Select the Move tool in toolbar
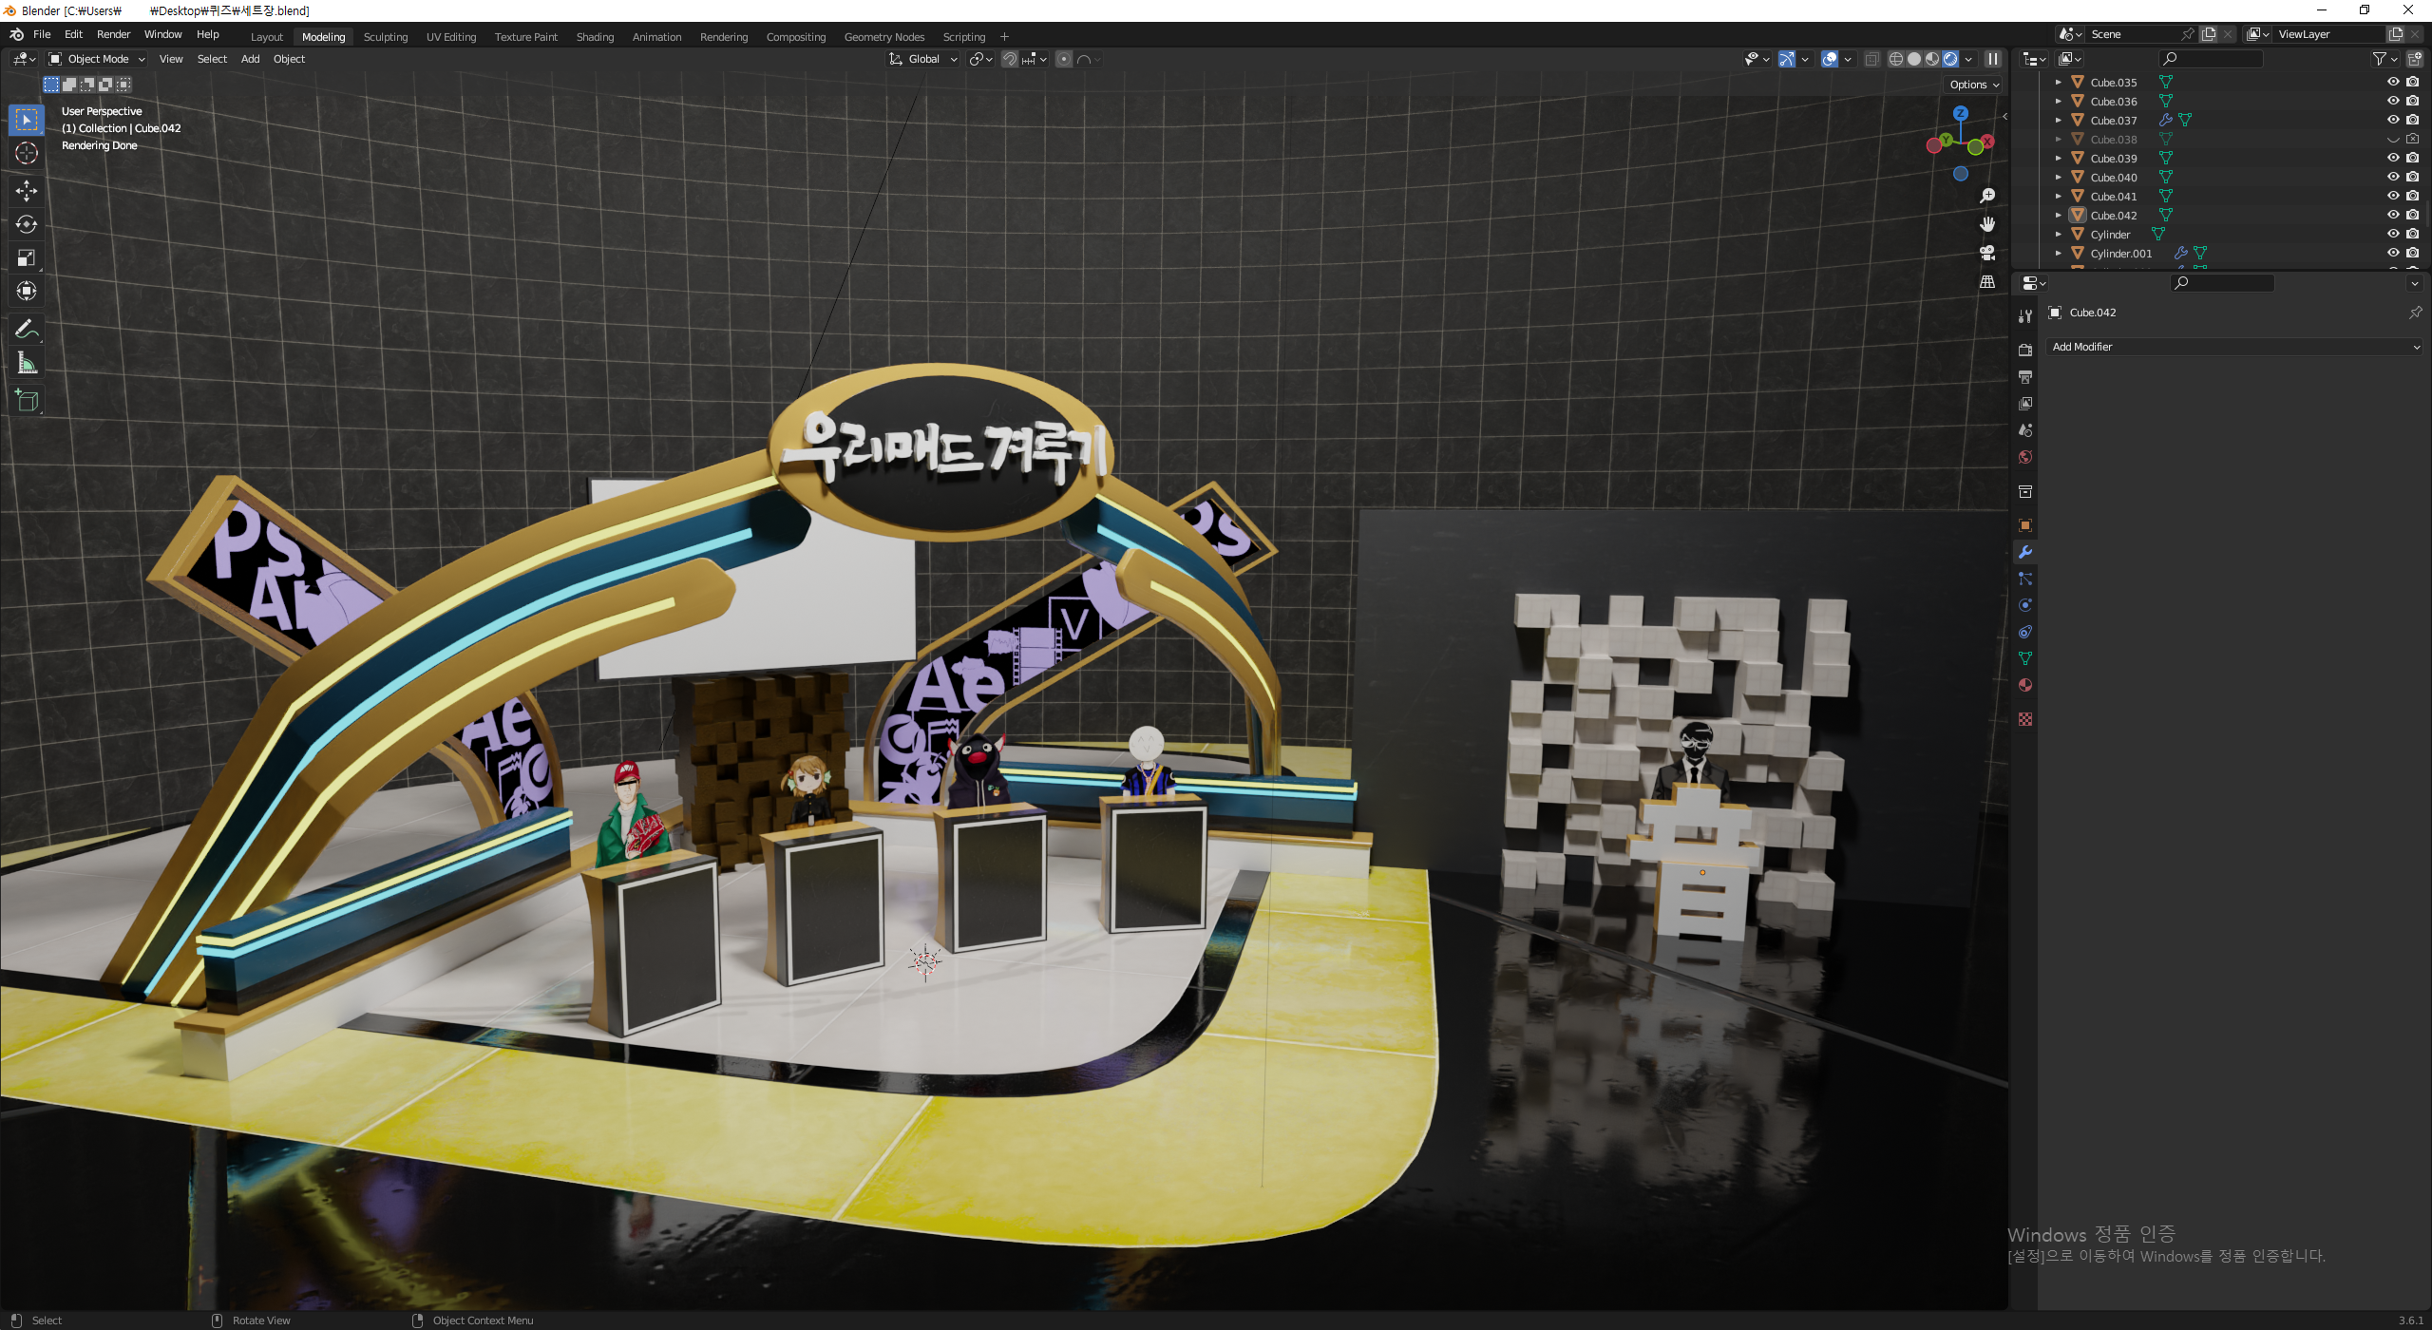 click(x=27, y=191)
